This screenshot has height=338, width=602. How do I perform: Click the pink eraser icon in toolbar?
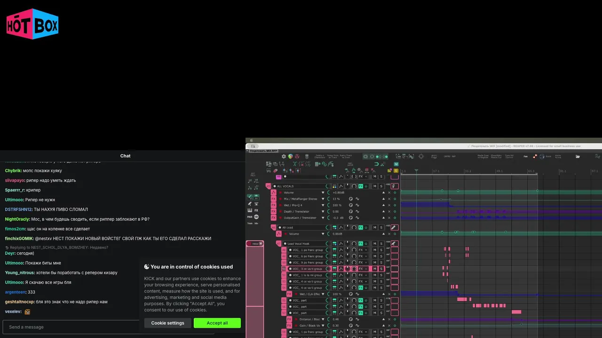click(275, 170)
